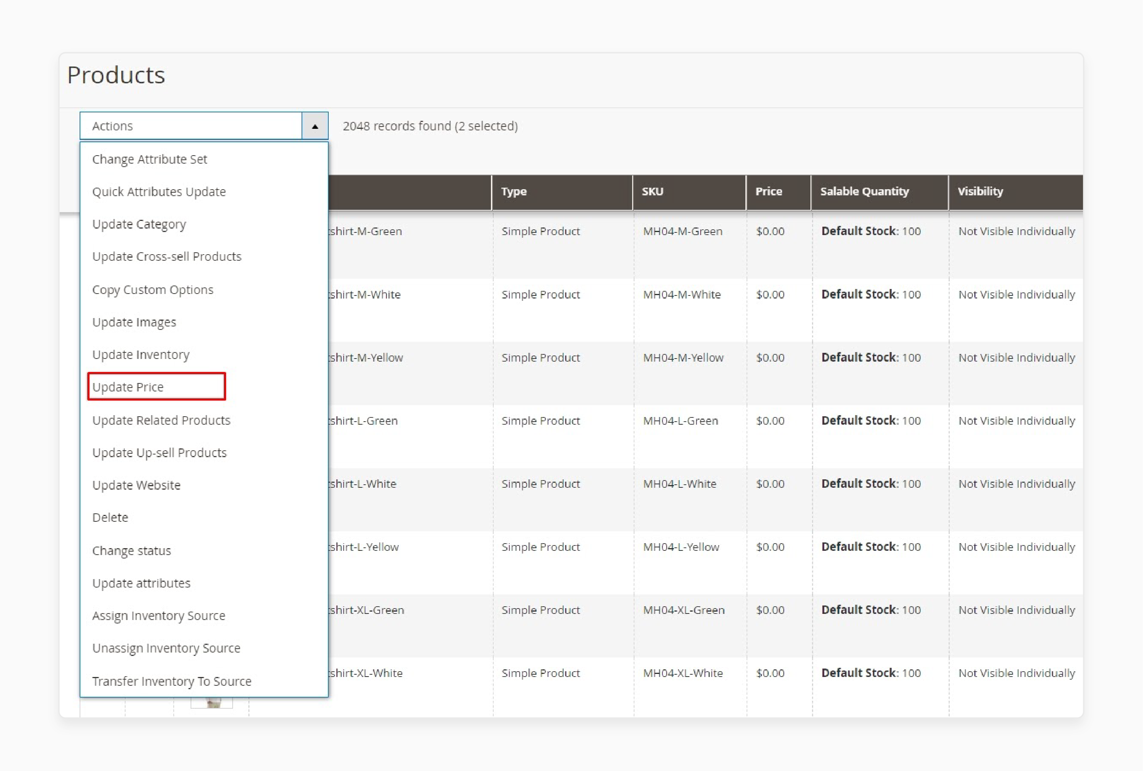
Task: Click Simple Product in MH04-L-White row
Action: 541,484
